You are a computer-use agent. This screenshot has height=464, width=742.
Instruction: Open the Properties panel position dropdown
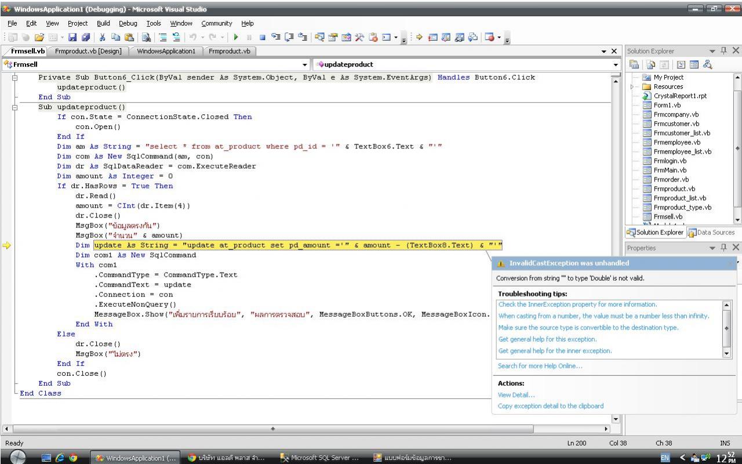coord(712,248)
